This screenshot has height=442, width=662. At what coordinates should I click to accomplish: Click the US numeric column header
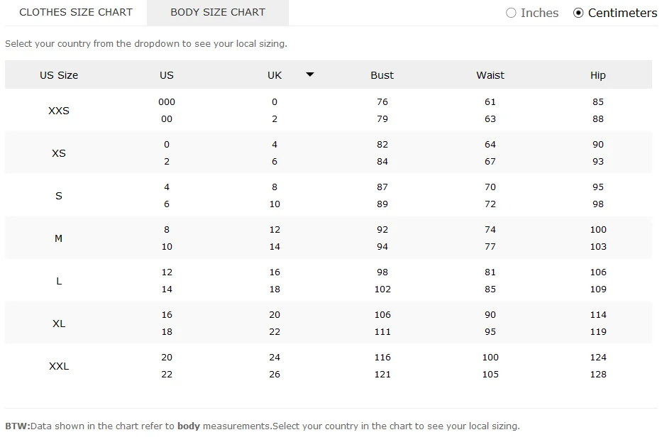(166, 75)
